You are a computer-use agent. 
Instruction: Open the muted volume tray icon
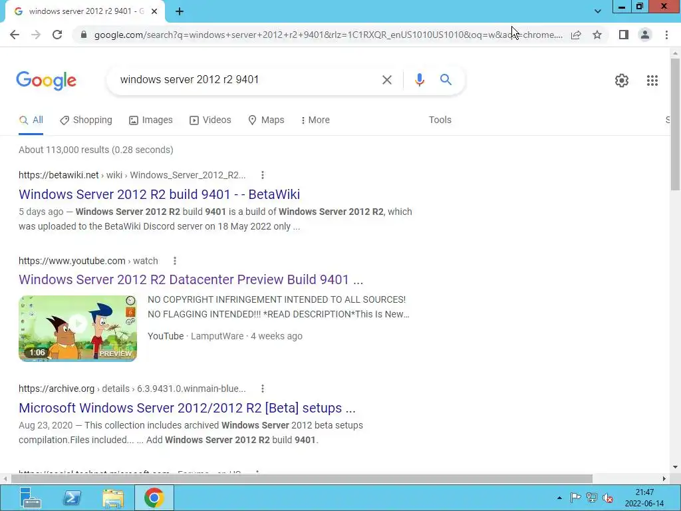pyautogui.click(x=608, y=498)
